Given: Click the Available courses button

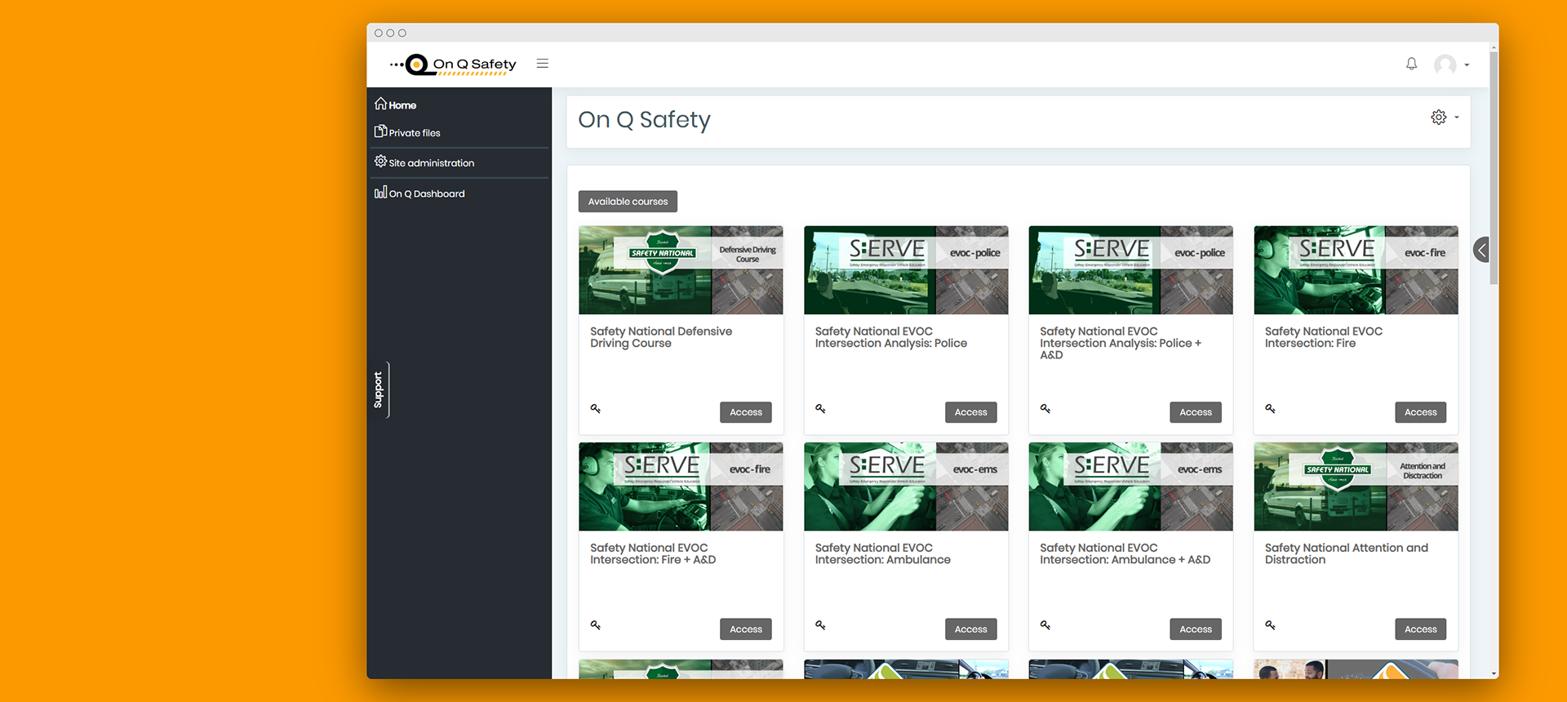Looking at the screenshot, I should [x=628, y=202].
